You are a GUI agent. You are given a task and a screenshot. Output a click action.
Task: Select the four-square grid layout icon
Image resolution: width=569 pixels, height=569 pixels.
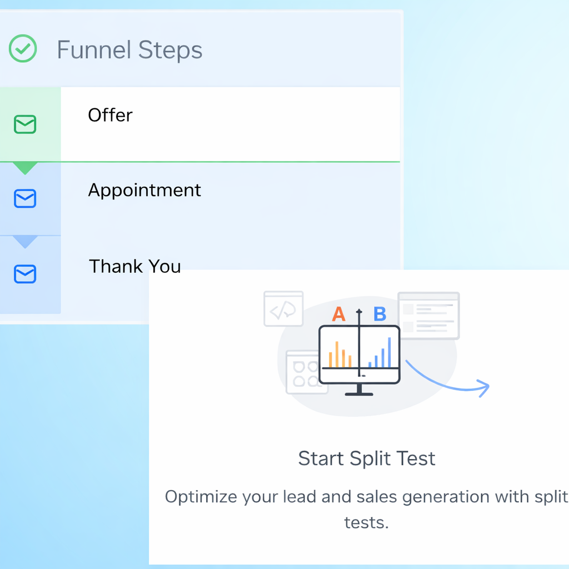(305, 373)
